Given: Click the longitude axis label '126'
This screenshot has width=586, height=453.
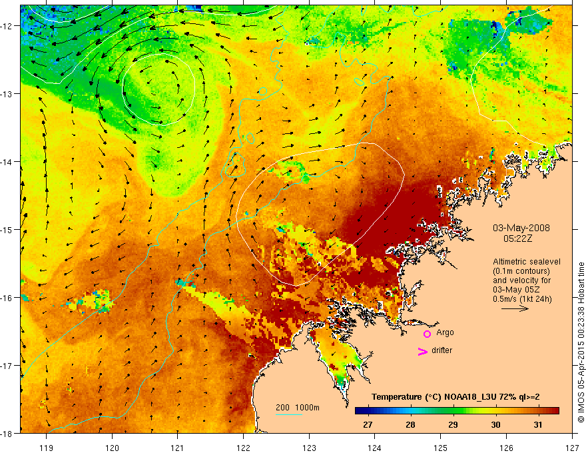Looking at the screenshot, I should pos(506,448).
